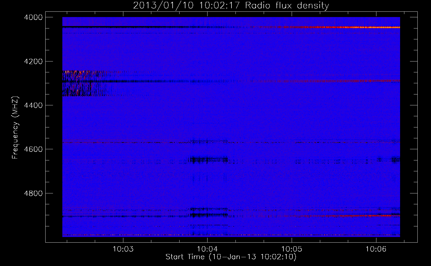The width and height of the screenshot is (431, 266).
Task: Click the 4000 frequency axis label
Action: click(33, 17)
